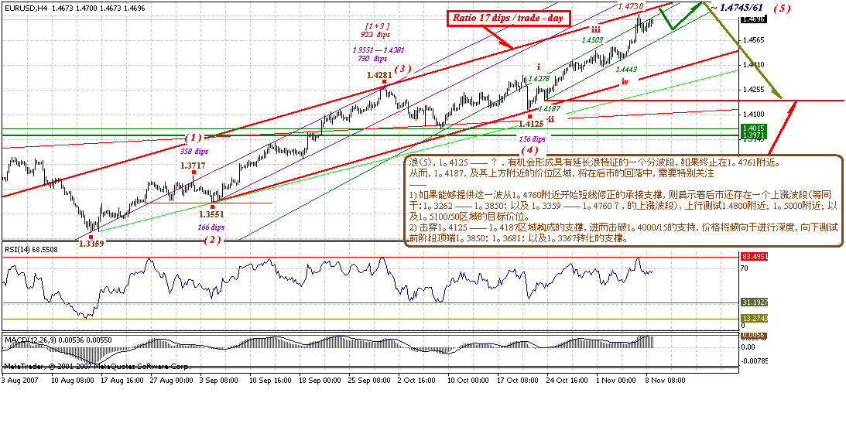Click the '8 Nov 08:00' time label
The height and width of the screenshot is (427, 846).
tap(664, 380)
